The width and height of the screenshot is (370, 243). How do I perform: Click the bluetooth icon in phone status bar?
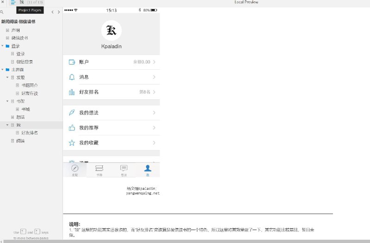(140, 10)
